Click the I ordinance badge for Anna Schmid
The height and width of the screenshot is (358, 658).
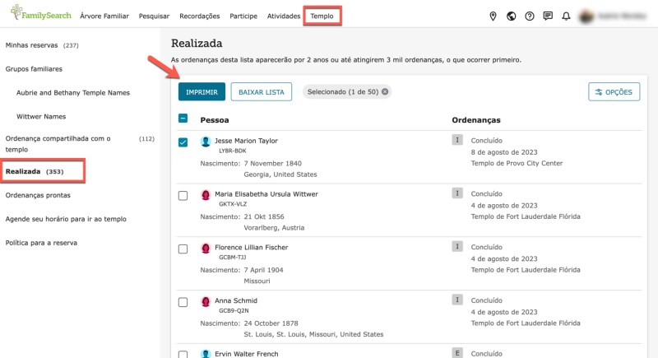[x=457, y=300]
